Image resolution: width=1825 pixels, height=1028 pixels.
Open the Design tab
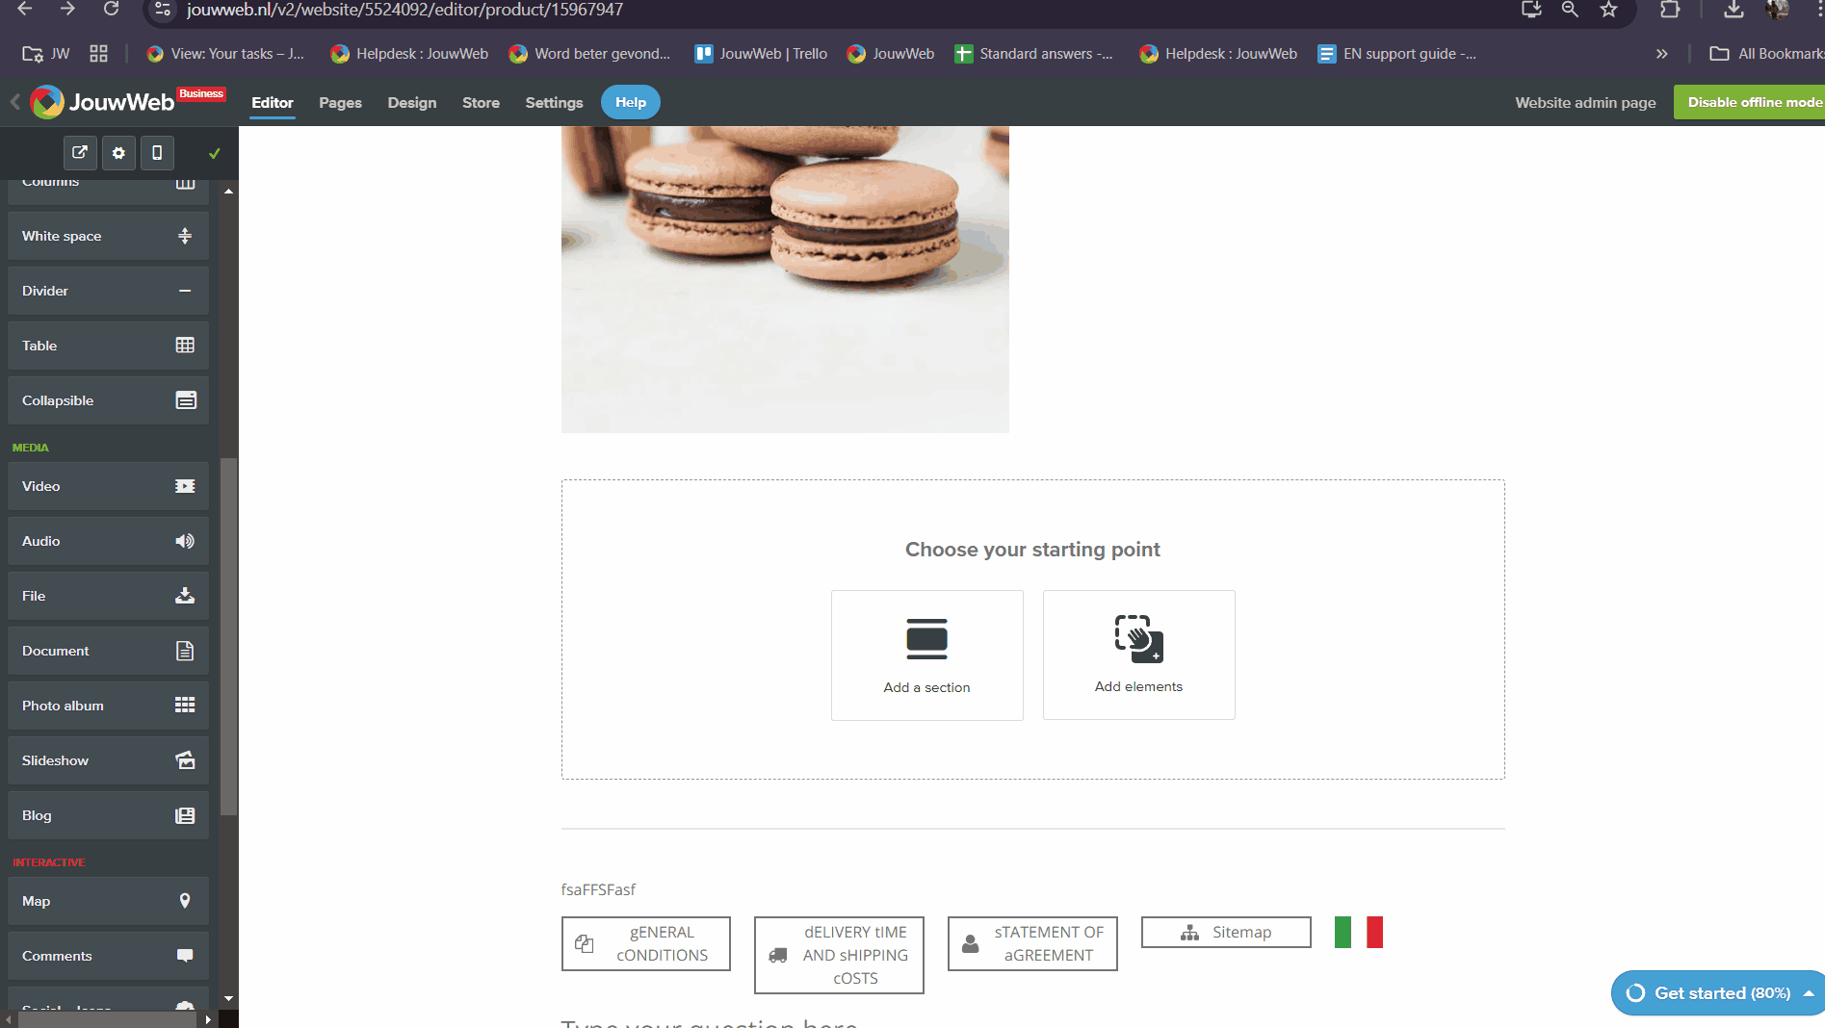(411, 102)
